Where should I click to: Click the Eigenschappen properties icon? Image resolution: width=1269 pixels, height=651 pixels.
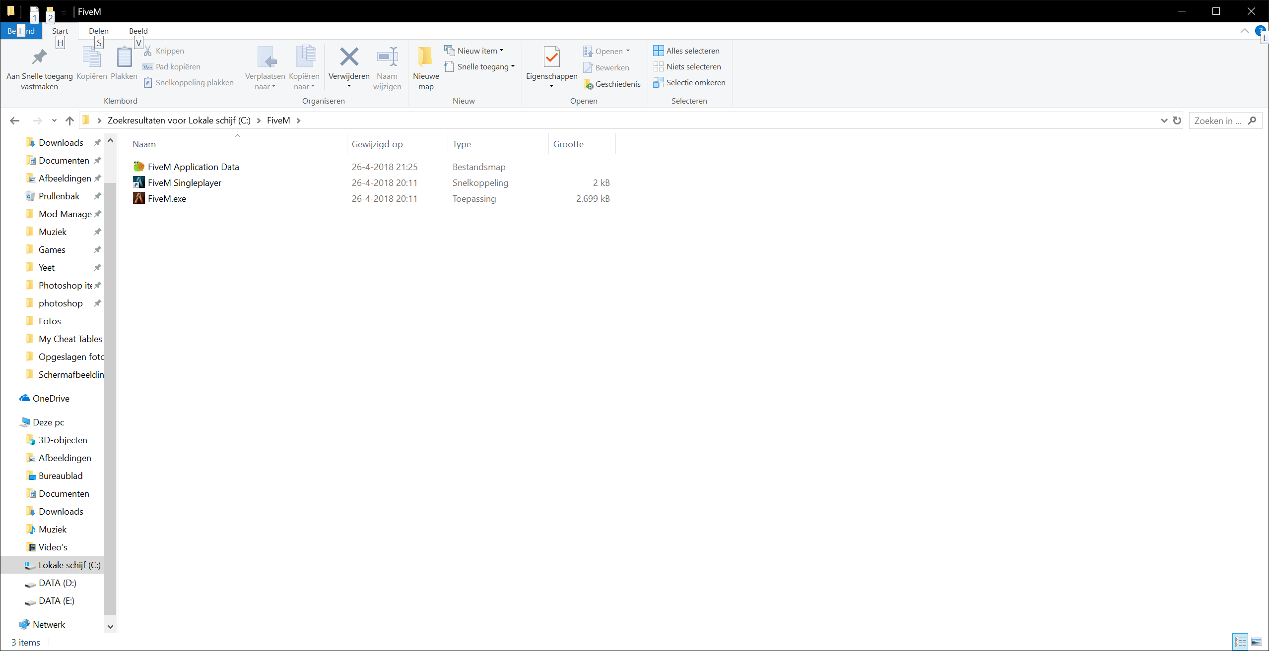coord(551,58)
